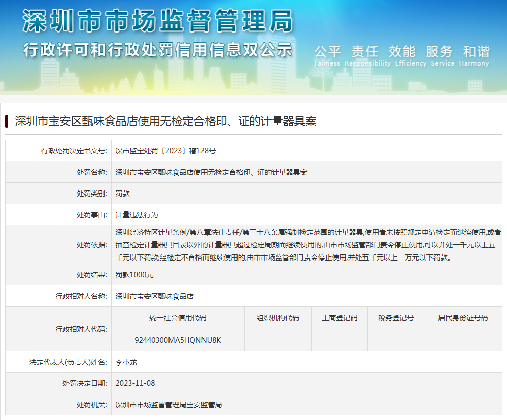Select the authority 深圳市市场监督管理局宝安监管局

[169, 405]
